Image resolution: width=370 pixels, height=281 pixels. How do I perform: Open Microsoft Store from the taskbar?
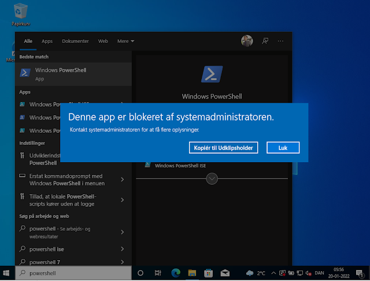point(208,273)
